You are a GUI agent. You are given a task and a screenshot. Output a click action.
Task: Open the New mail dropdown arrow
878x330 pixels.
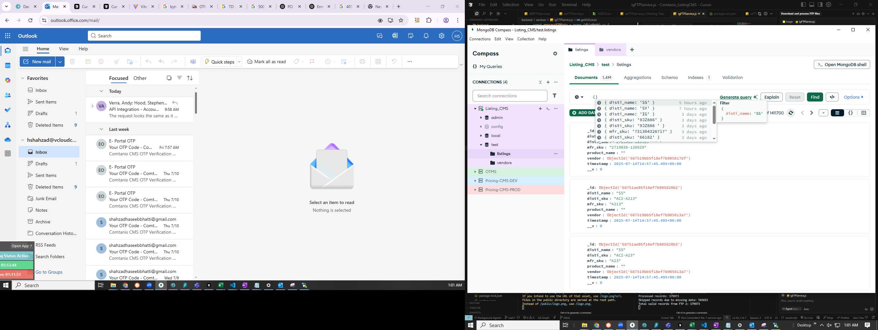(x=60, y=62)
